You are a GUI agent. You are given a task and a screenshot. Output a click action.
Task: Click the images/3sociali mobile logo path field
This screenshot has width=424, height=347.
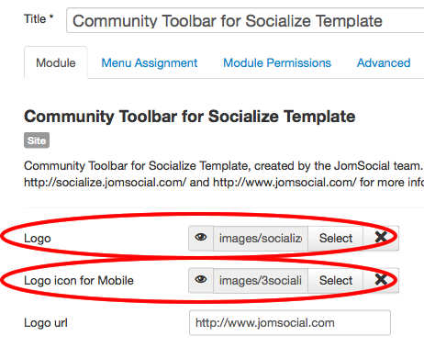click(261, 280)
